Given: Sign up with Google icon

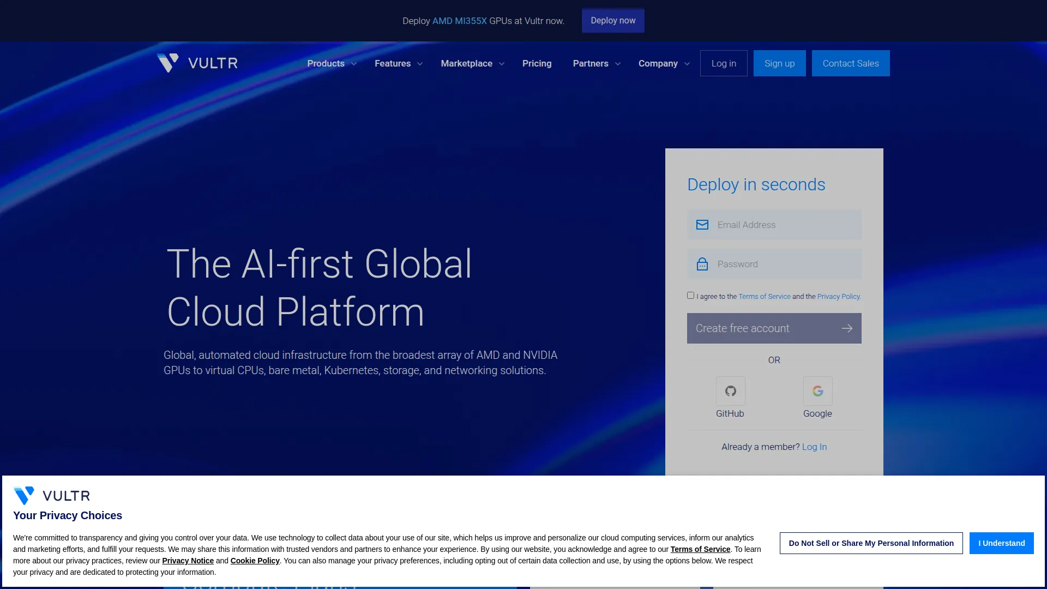Looking at the screenshot, I should (817, 391).
